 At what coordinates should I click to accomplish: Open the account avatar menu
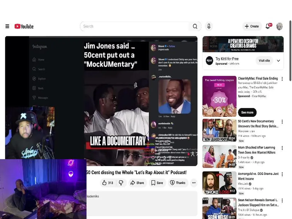[x=279, y=26]
